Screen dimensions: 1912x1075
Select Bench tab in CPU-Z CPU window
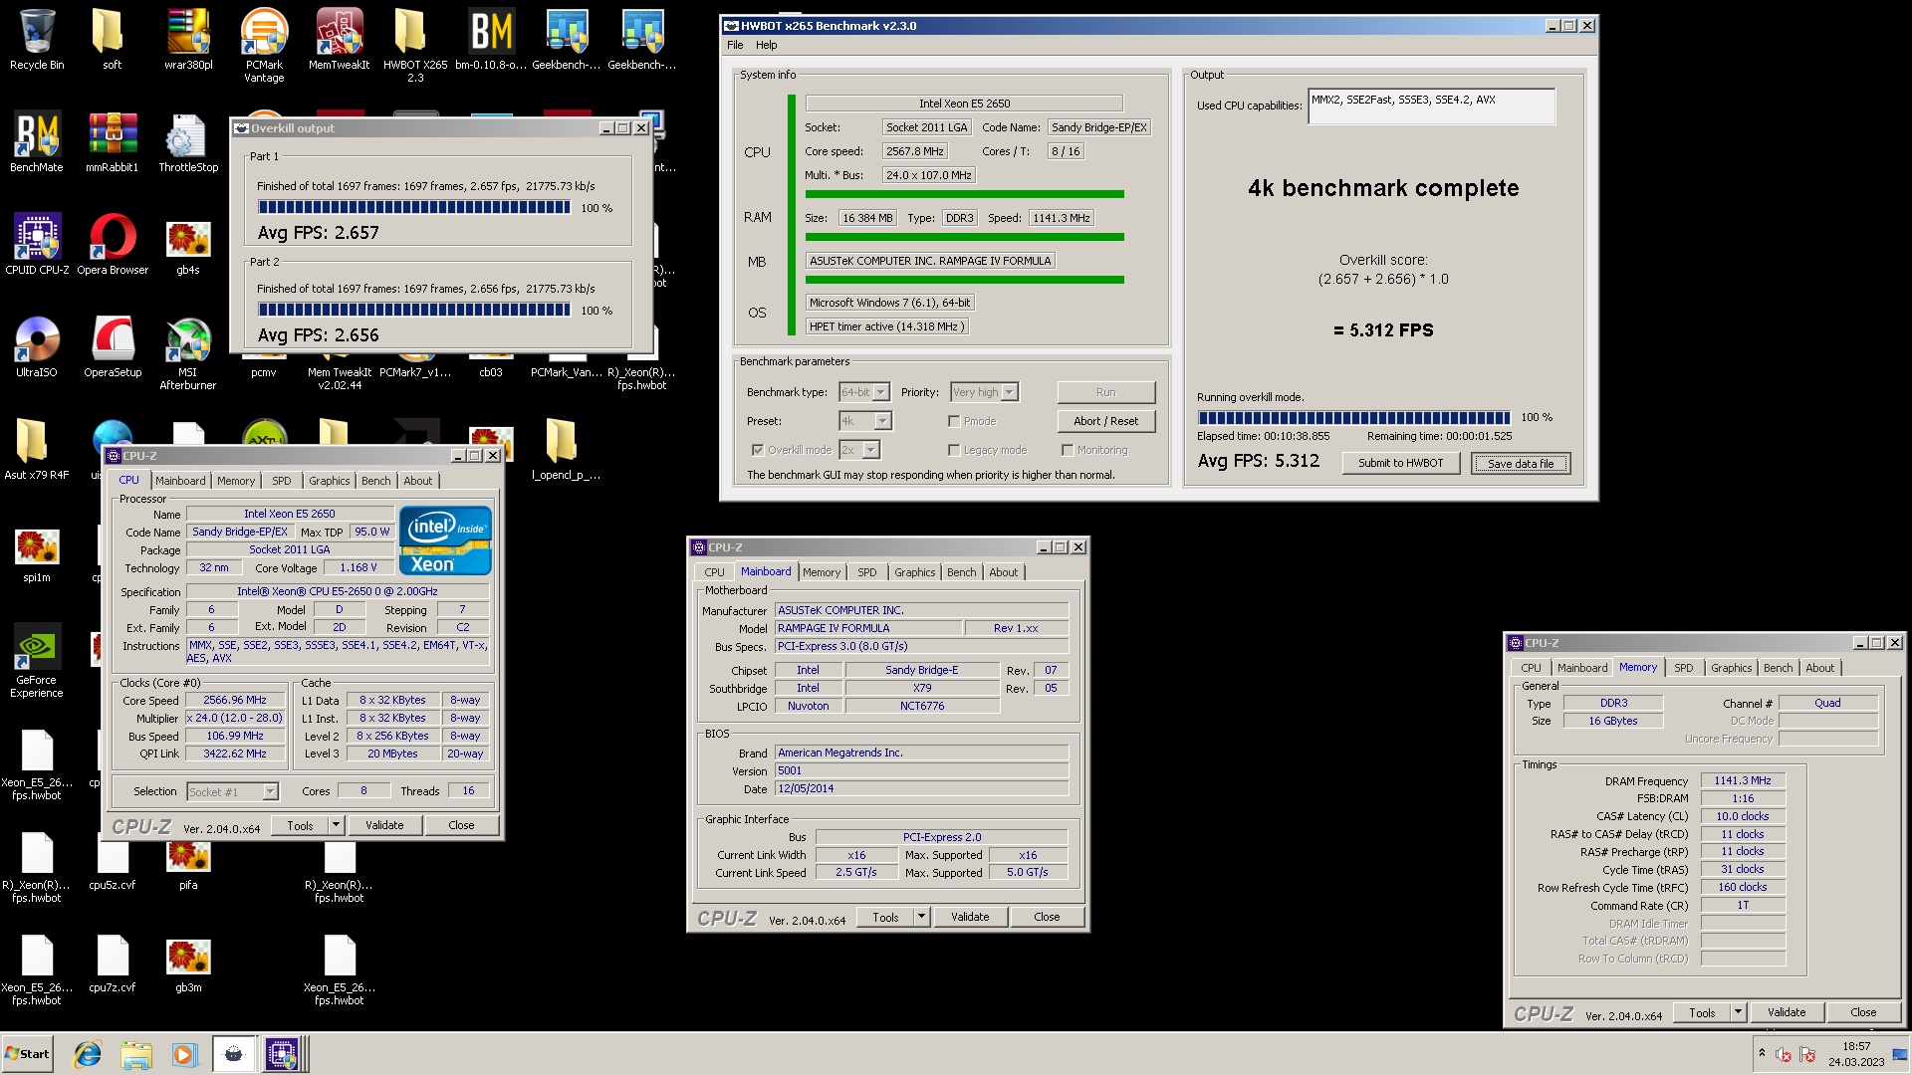pyautogui.click(x=376, y=481)
